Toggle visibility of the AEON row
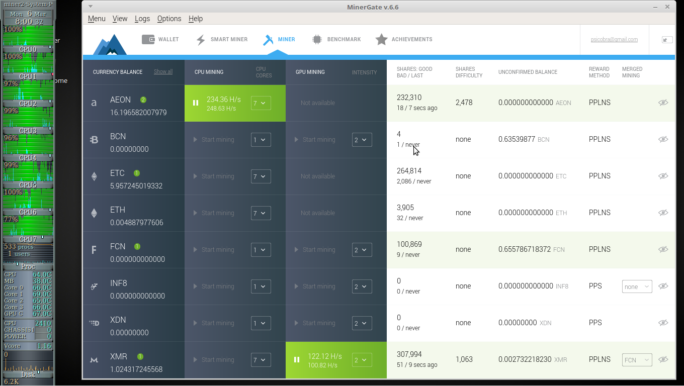This screenshot has width=684, height=386. pyautogui.click(x=663, y=103)
